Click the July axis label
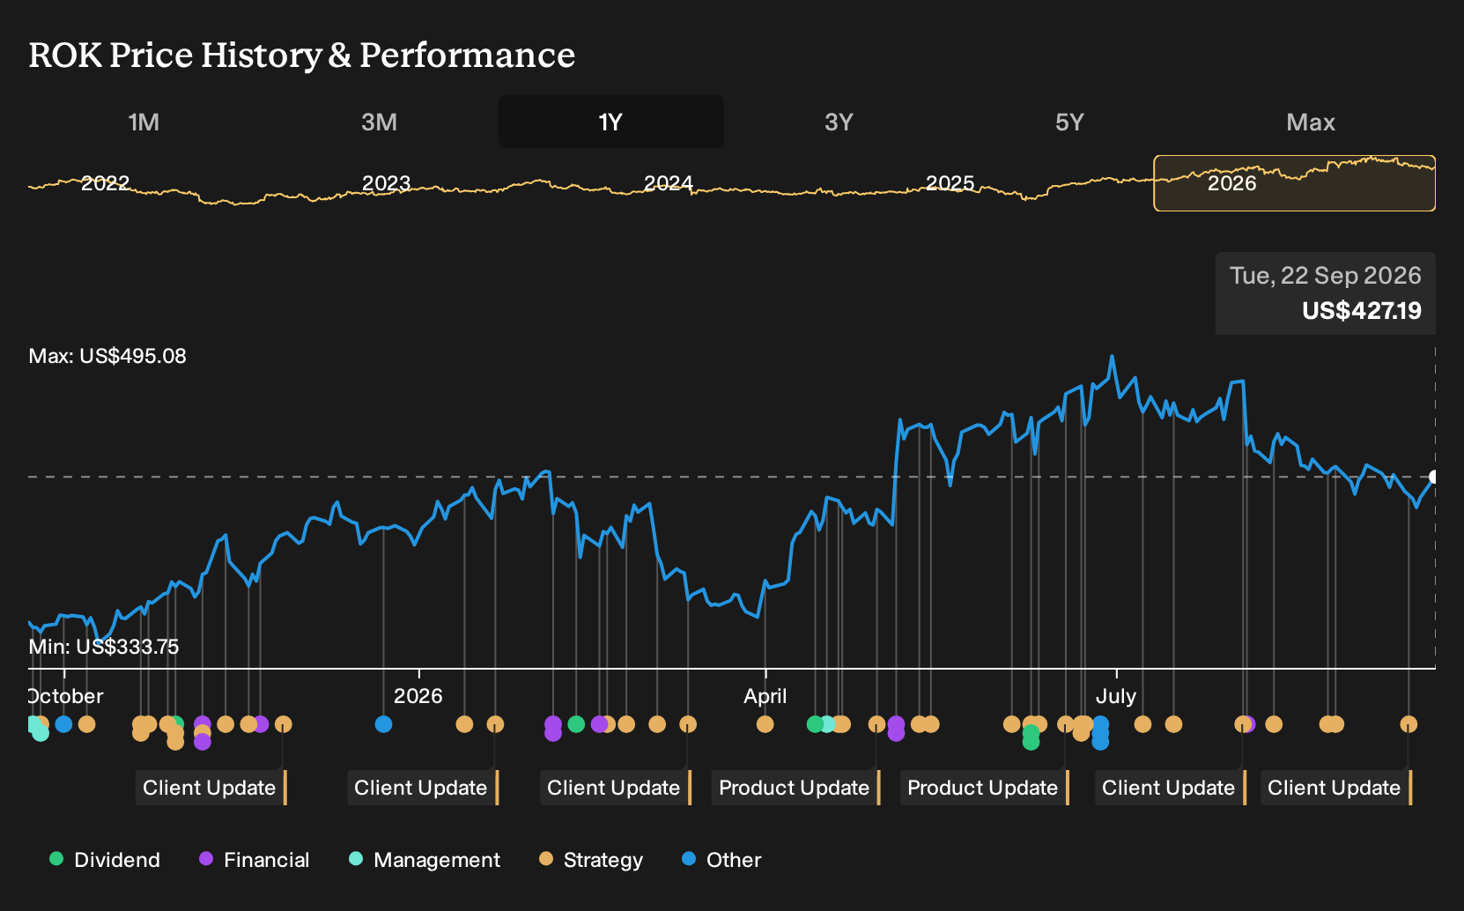 [1115, 696]
